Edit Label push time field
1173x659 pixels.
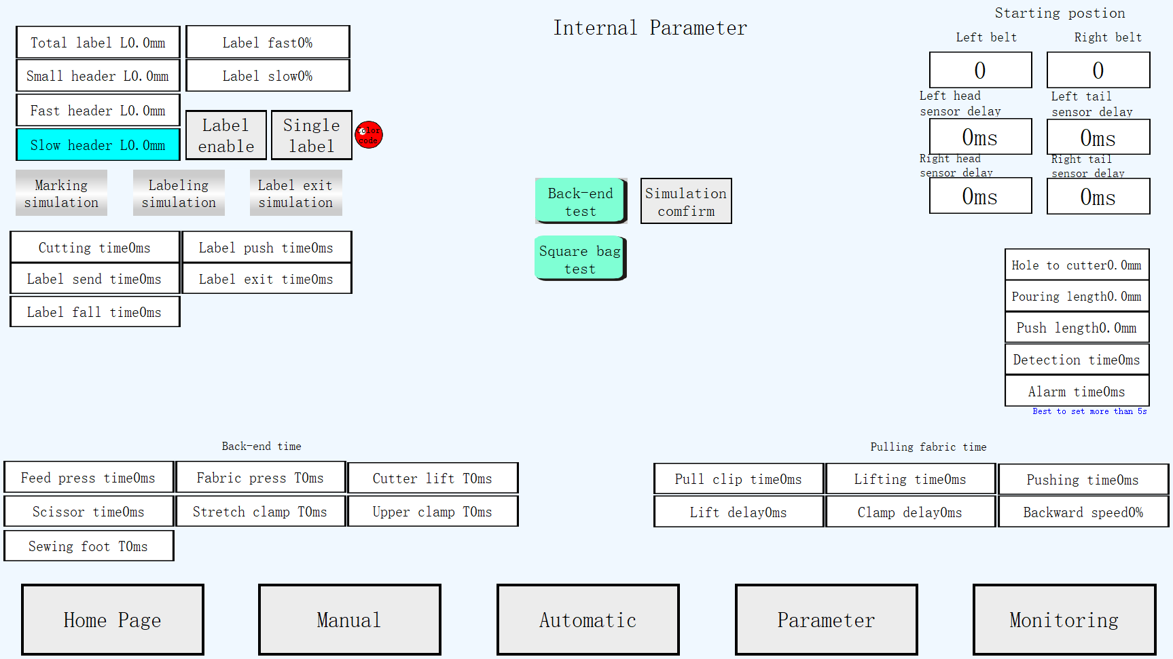(267, 247)
